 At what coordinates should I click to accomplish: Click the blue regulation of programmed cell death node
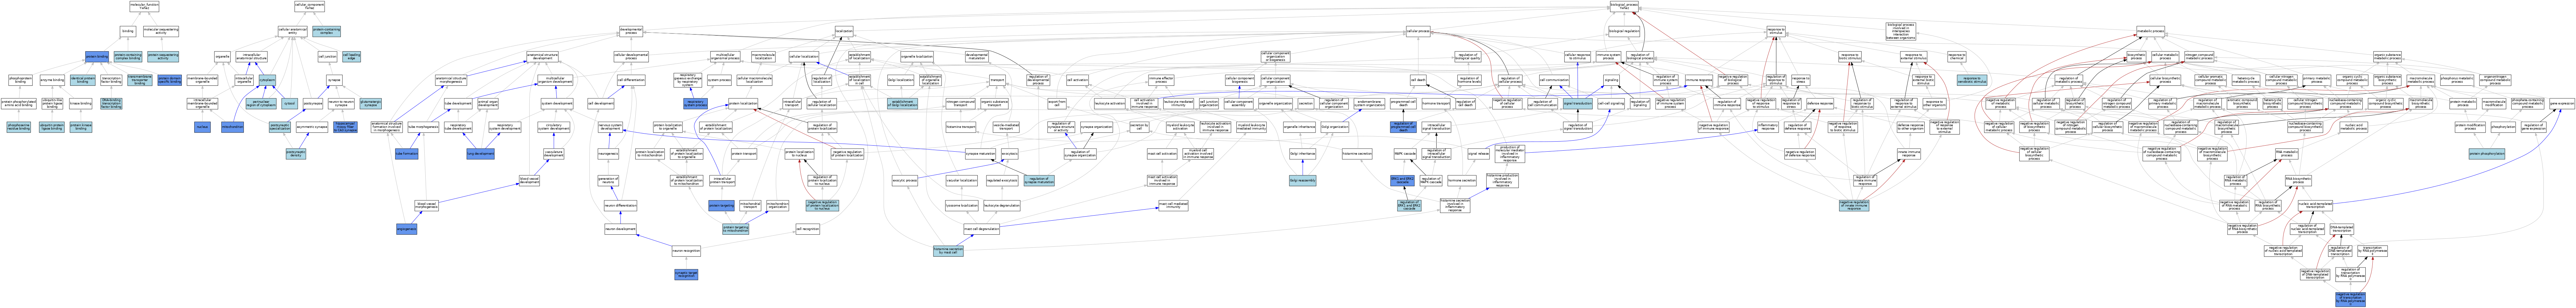1403,127
